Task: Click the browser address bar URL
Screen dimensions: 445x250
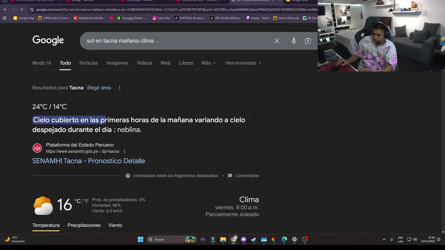Action: [177, 9]
